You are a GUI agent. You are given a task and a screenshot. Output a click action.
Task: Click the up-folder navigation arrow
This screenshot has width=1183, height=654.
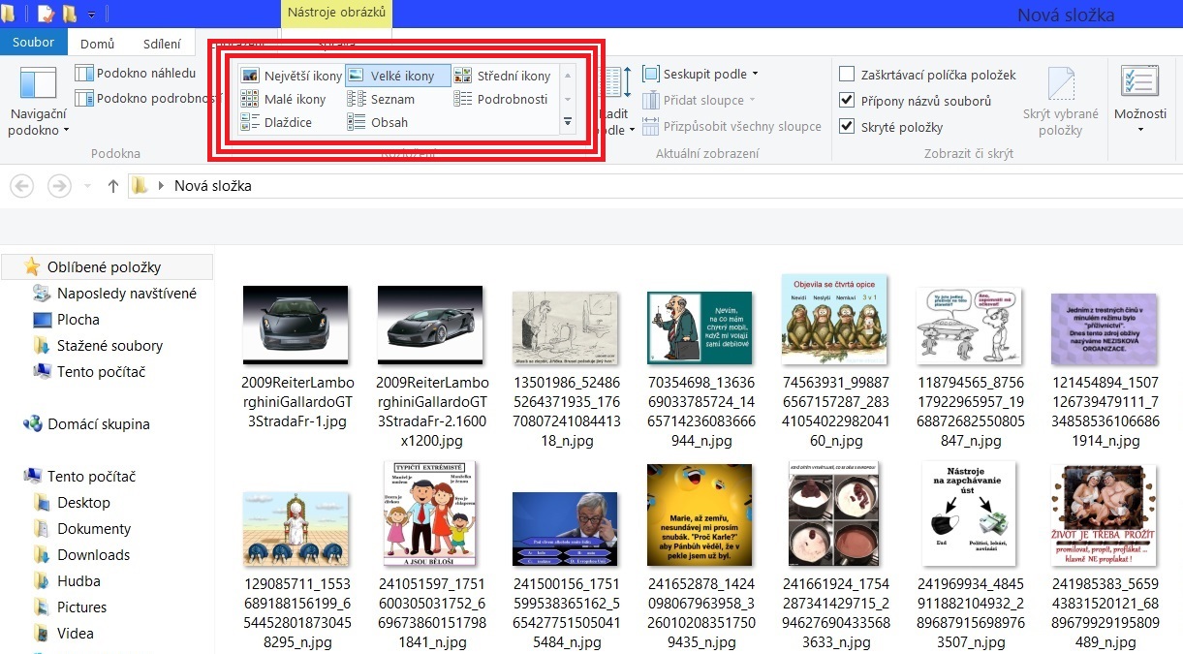coord(113,186)
